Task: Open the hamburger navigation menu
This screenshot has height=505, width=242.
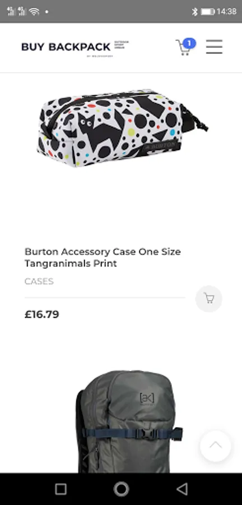Action: pyautogui.click(x=214, y=47)
